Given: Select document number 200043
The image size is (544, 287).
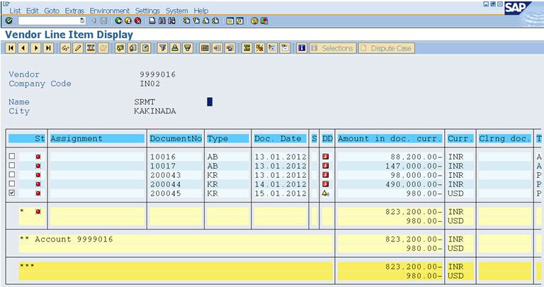Looking at the screenshot, I should coord(166,175).
